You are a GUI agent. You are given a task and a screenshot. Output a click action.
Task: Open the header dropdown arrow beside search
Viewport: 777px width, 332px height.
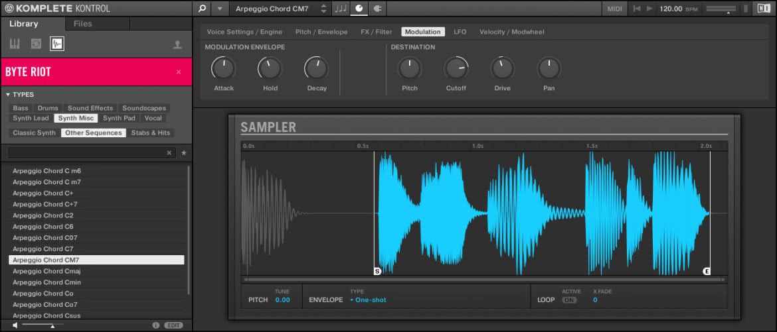pyautogui.click(x=220, y=9)
